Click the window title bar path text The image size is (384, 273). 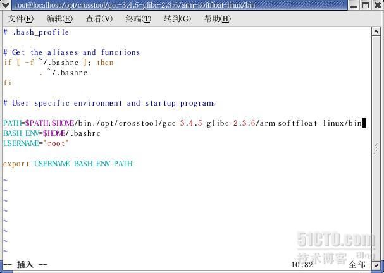coord(135,5)
